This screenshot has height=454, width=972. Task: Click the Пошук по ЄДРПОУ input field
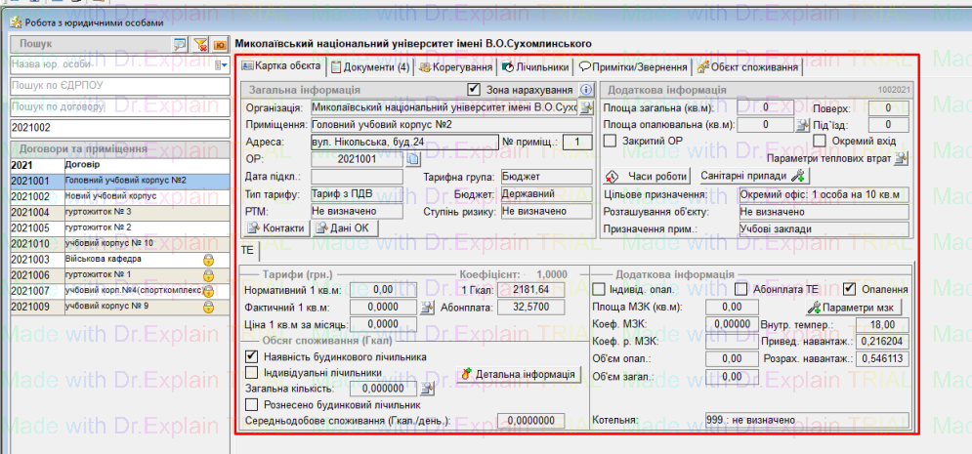[x=117, y=86]
